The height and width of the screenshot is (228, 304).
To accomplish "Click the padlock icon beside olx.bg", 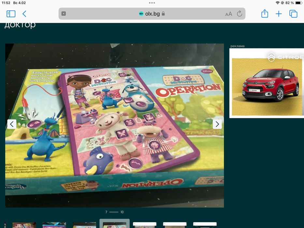I will [x=163, y=14].
